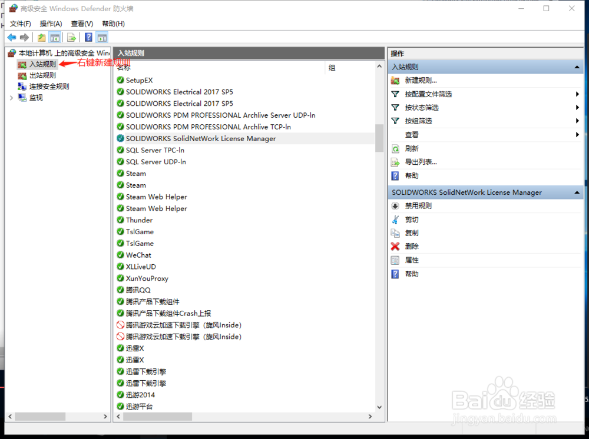Click the rules list vertical scrollbar thumb
Screen dimensions: 589x439
click(379, 138)
